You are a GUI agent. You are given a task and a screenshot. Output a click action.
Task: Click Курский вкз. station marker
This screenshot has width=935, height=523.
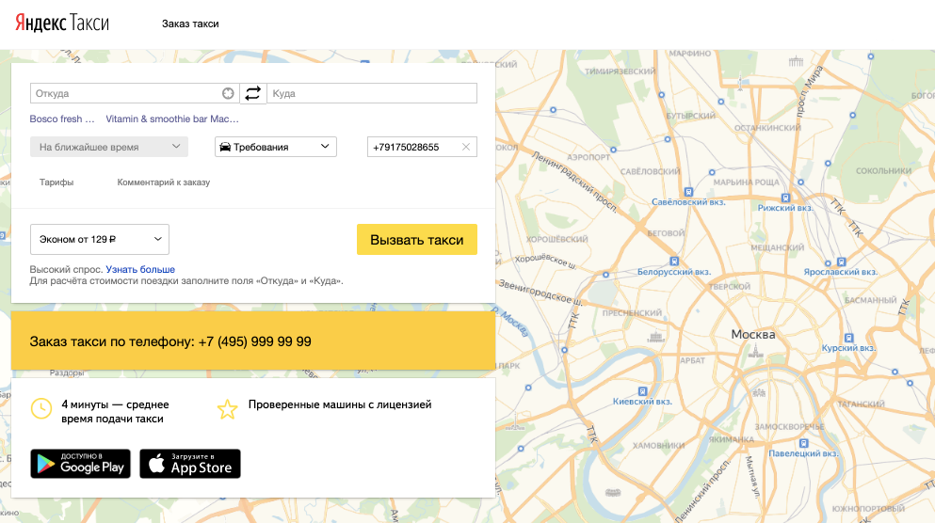click(849, 338)
